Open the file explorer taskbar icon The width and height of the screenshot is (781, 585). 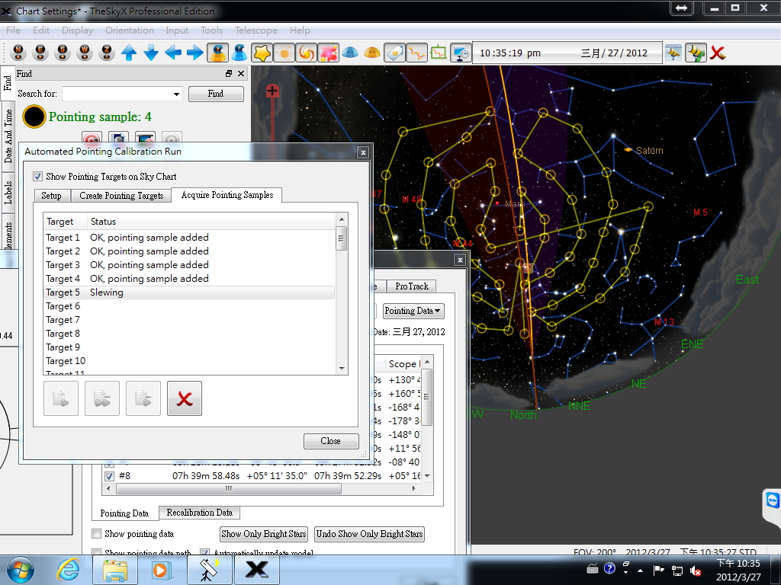(115, 570)
